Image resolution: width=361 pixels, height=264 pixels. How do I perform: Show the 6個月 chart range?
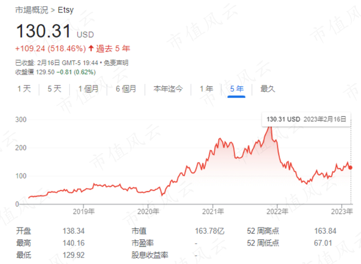[x=126, y=89]
